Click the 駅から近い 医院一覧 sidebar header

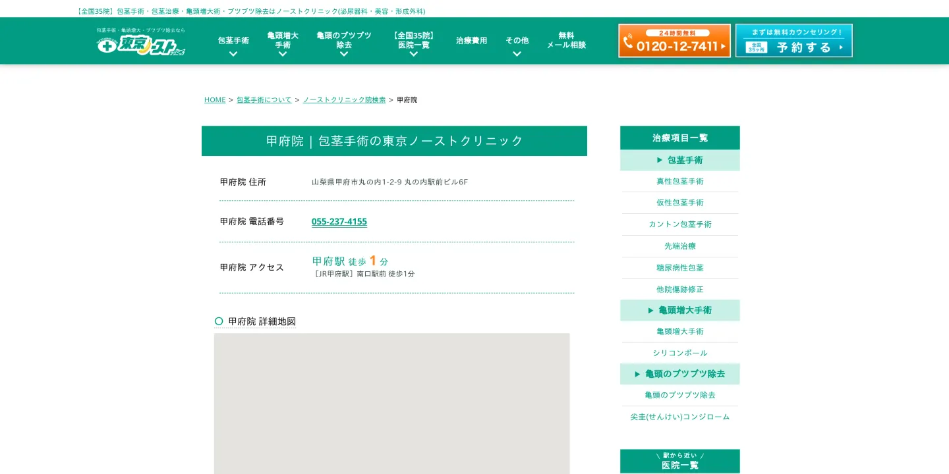click(x=680, y=461)
